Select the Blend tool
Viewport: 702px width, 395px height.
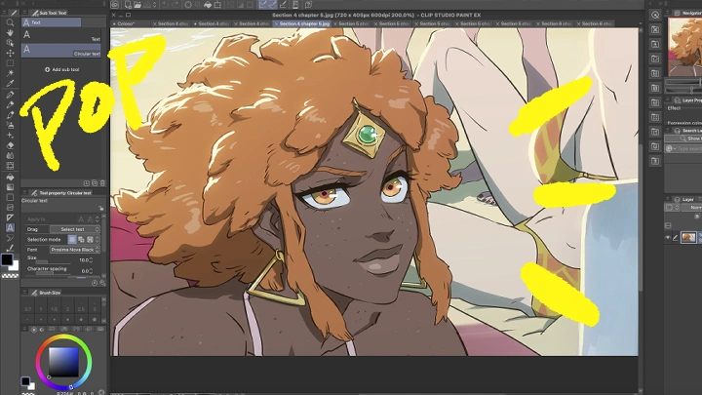point(10,155)
